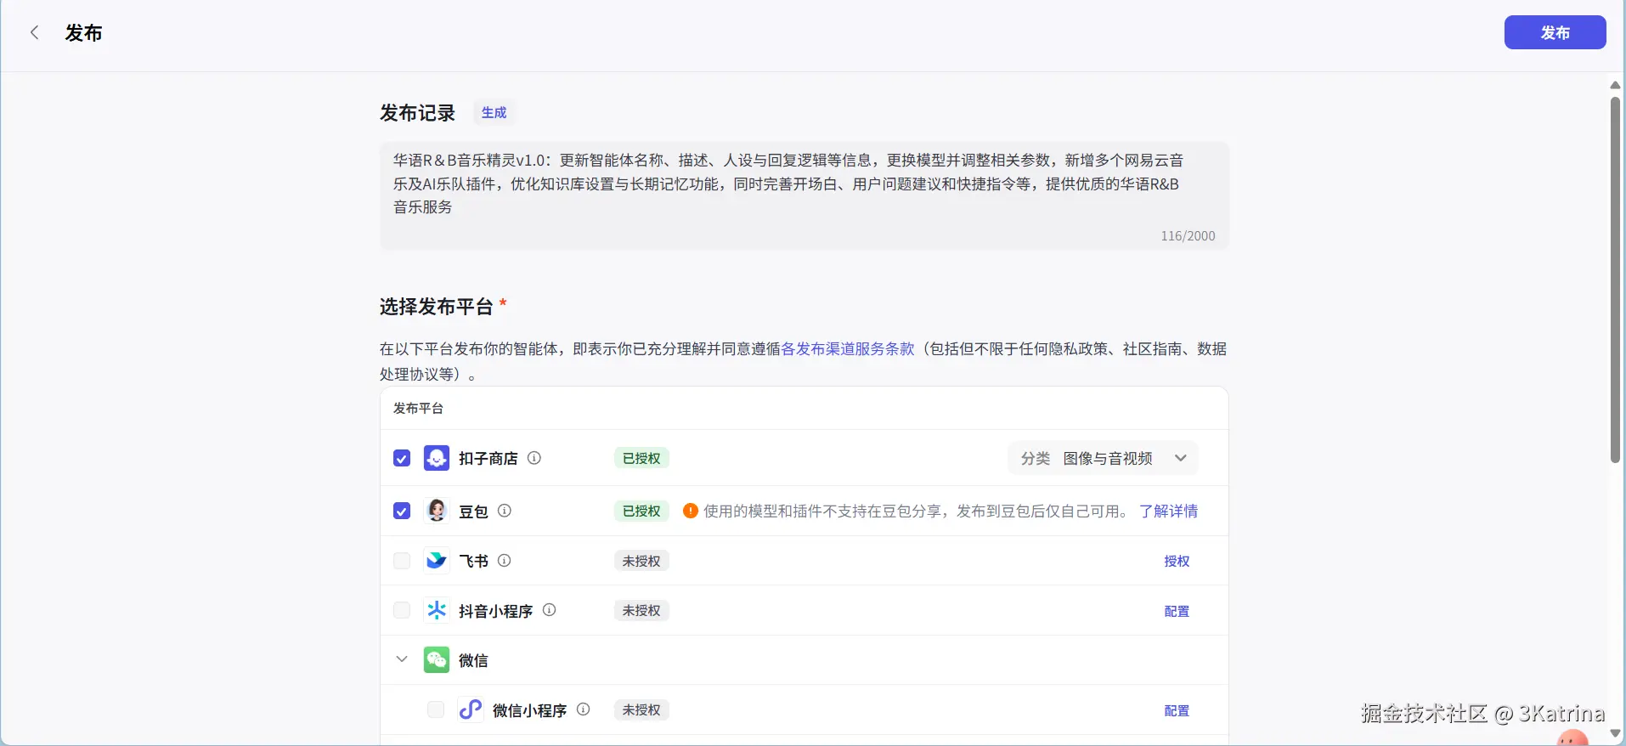Uncheck the 豆包 platform checkbox
The width and height of the screenshot is (1626, 746).
pos(402,511)
